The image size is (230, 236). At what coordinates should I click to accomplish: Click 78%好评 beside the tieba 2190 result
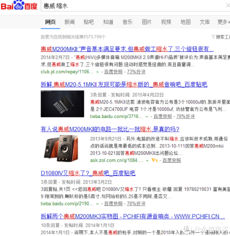point(136,204)
